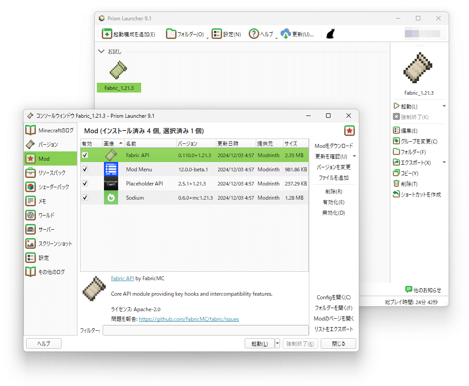Open dropdown arrow beside 更新を確認(U)
The width and height of the screenshot is (469, 386).
pyautogui.click(x=354, y=156)
